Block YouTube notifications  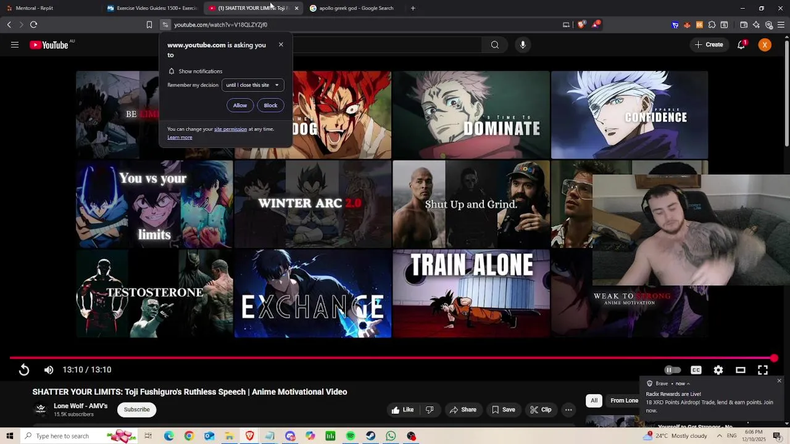point(270,105)
